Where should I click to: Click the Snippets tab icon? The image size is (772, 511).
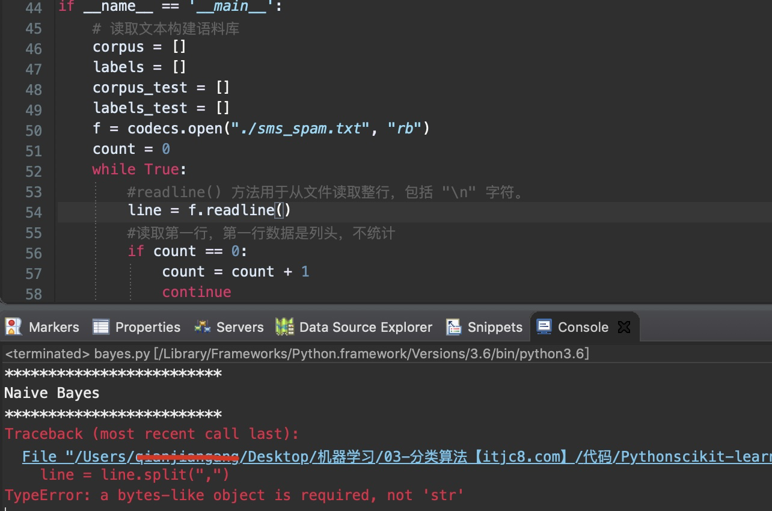tap(453, 327)
